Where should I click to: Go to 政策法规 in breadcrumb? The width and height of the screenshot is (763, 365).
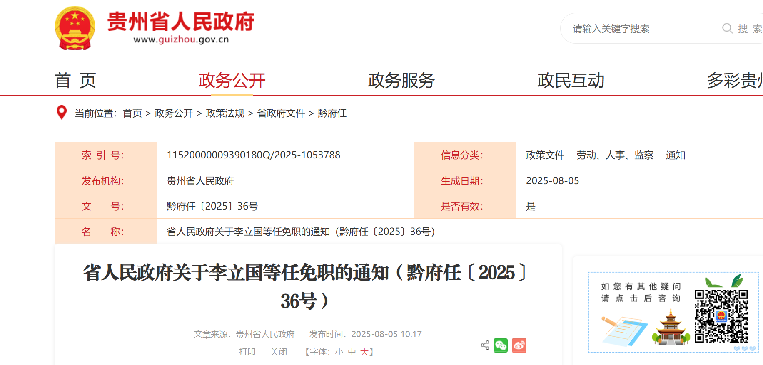[225, 113]
